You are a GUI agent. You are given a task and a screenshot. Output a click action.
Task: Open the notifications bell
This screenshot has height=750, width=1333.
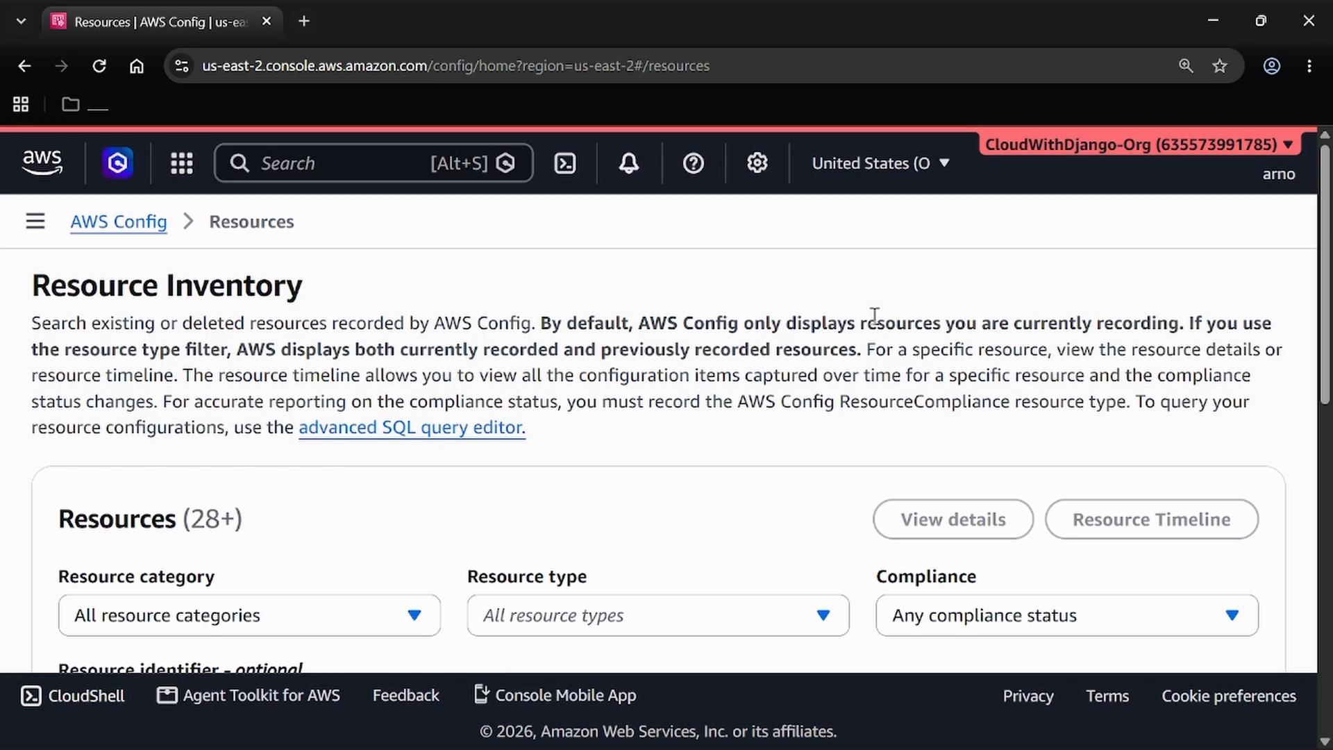point(629,163)
